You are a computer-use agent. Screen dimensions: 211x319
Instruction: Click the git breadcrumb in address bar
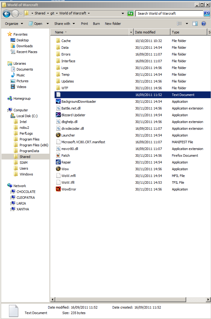tap(52, 13)
